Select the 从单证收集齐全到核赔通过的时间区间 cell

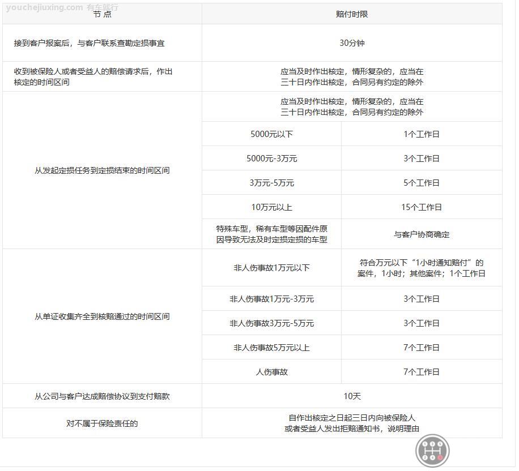coord(102,316)
